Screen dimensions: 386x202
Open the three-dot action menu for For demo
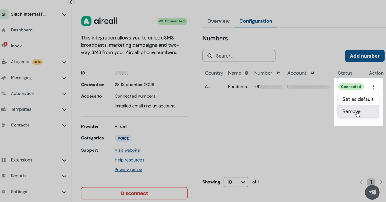(374, 87)
